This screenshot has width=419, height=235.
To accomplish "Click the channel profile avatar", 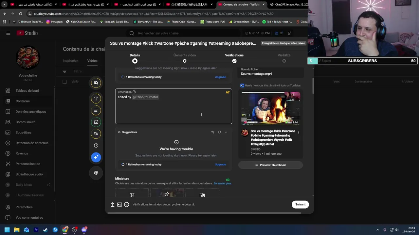I will [28, 58].
